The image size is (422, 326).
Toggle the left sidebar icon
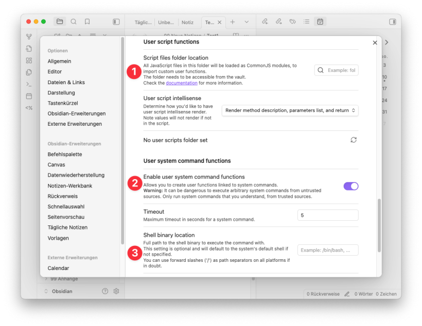coord(116,22)
